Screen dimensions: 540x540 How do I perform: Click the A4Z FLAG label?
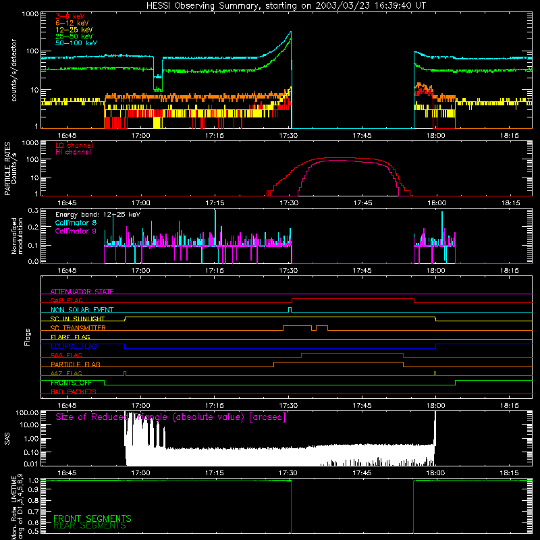66,373
